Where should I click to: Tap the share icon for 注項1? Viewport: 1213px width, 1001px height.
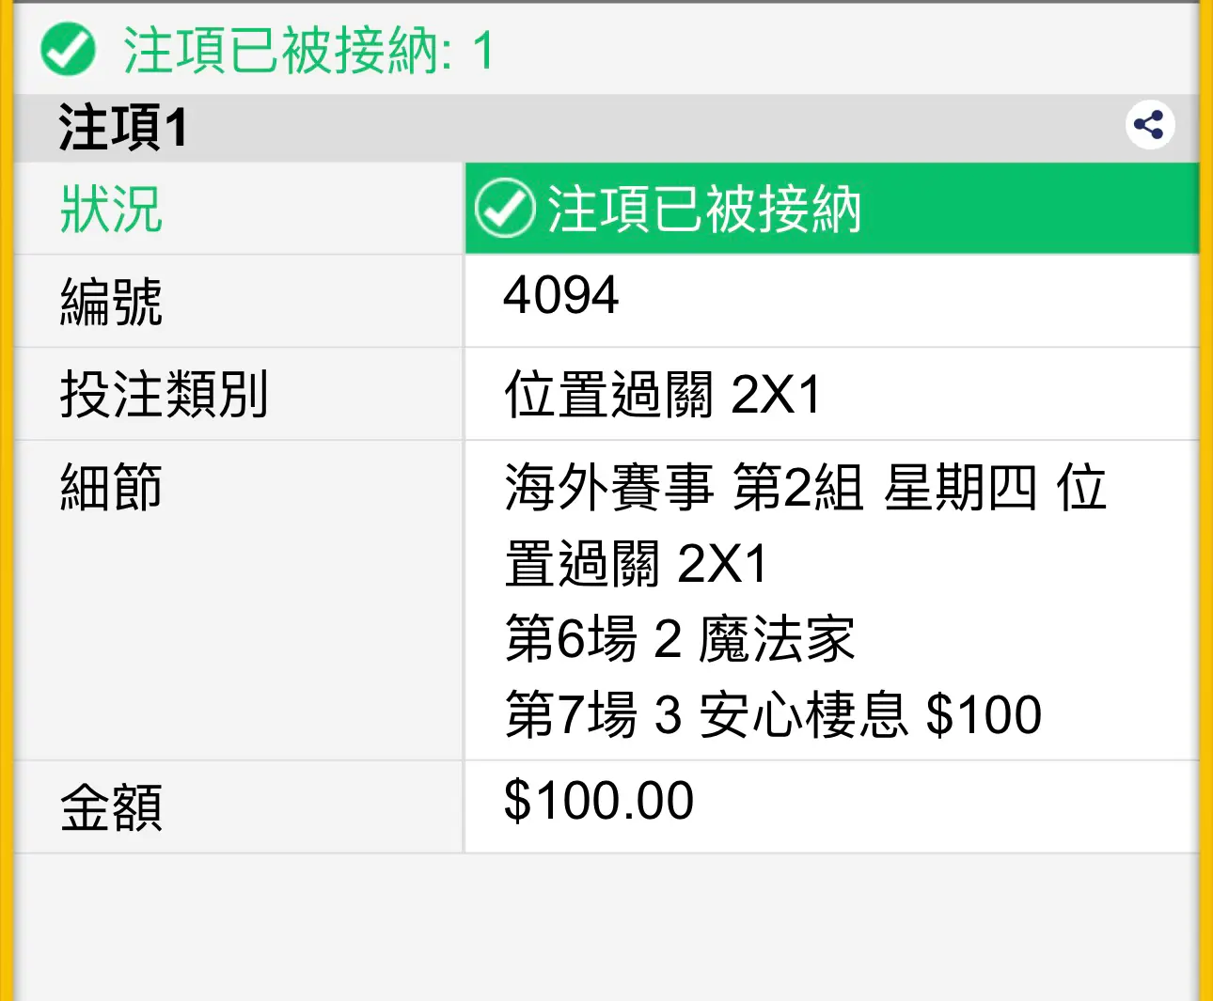(x=1149, y=124)
